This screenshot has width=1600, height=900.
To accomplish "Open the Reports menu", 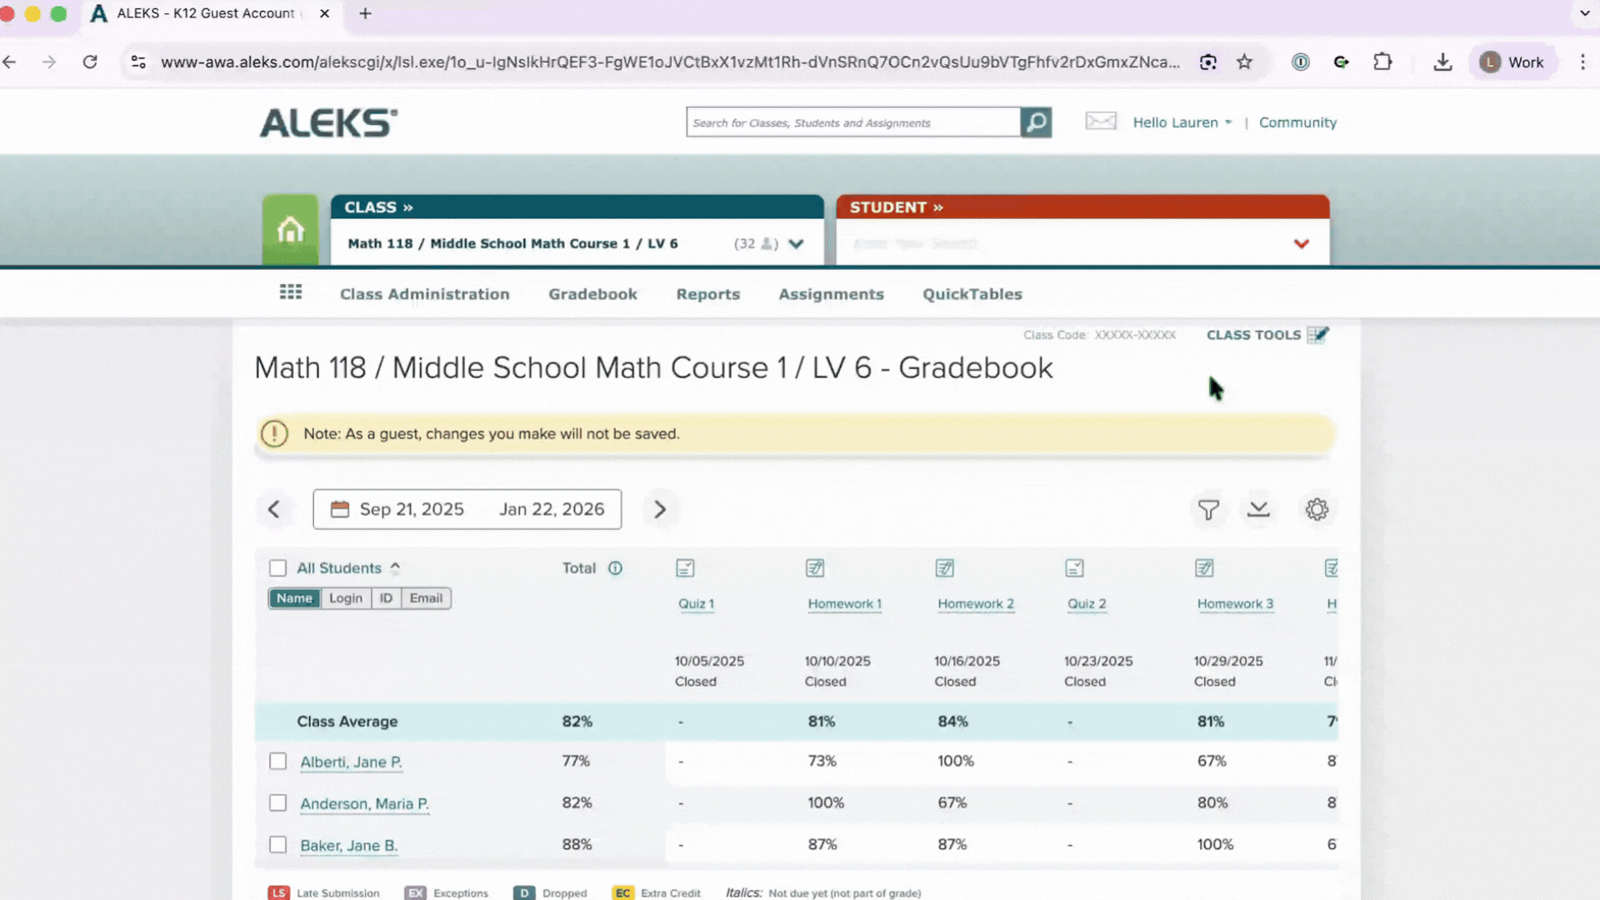I will coord(707,293).
